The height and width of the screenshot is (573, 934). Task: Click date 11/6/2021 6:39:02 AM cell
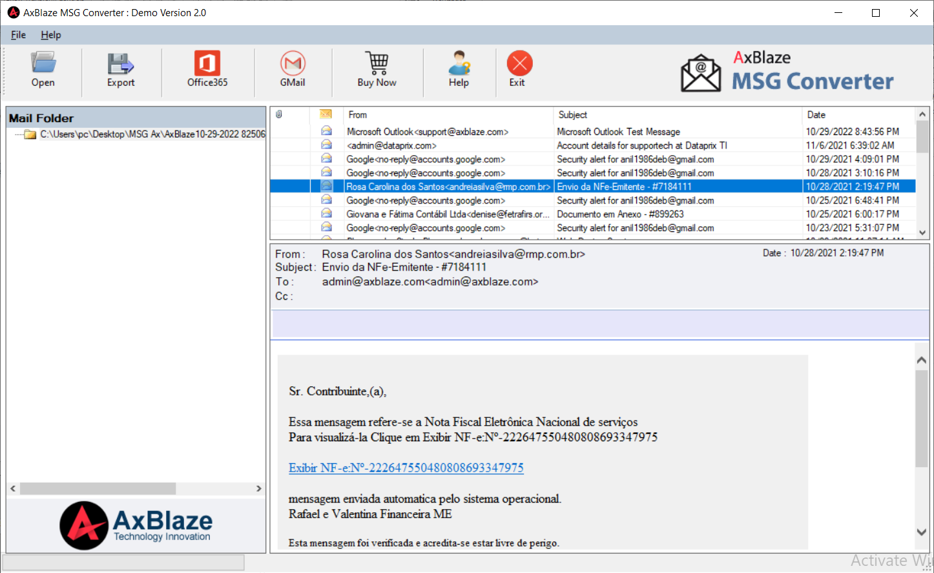[x=850, y=145]
